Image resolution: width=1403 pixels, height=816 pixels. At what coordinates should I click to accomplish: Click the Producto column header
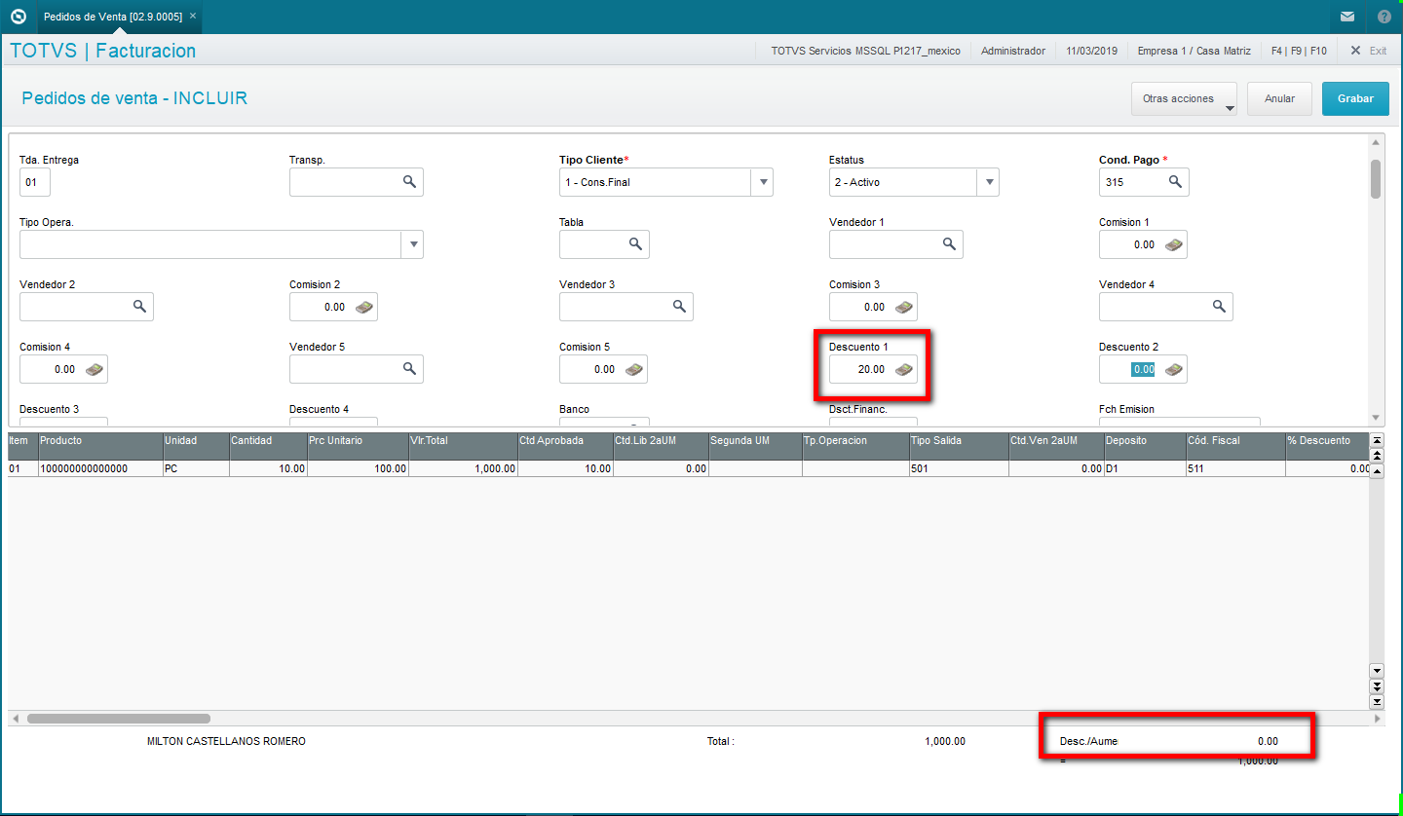coord(100,445)
